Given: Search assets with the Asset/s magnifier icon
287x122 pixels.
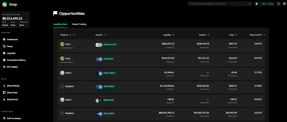Looking at the screenshot, I should click(x=105, y=35).
